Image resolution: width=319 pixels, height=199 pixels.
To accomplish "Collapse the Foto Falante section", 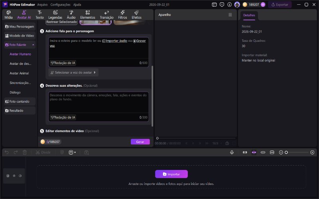I will coord(33,45).
